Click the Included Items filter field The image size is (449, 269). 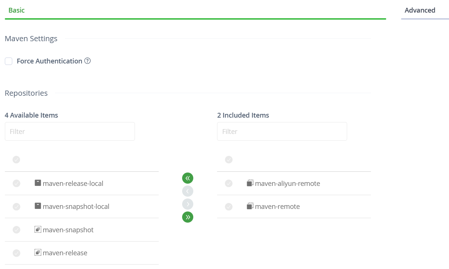point(282,131)
